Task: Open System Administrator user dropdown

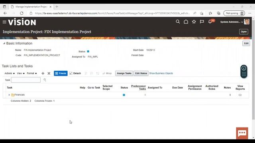Action: [231, 22]
